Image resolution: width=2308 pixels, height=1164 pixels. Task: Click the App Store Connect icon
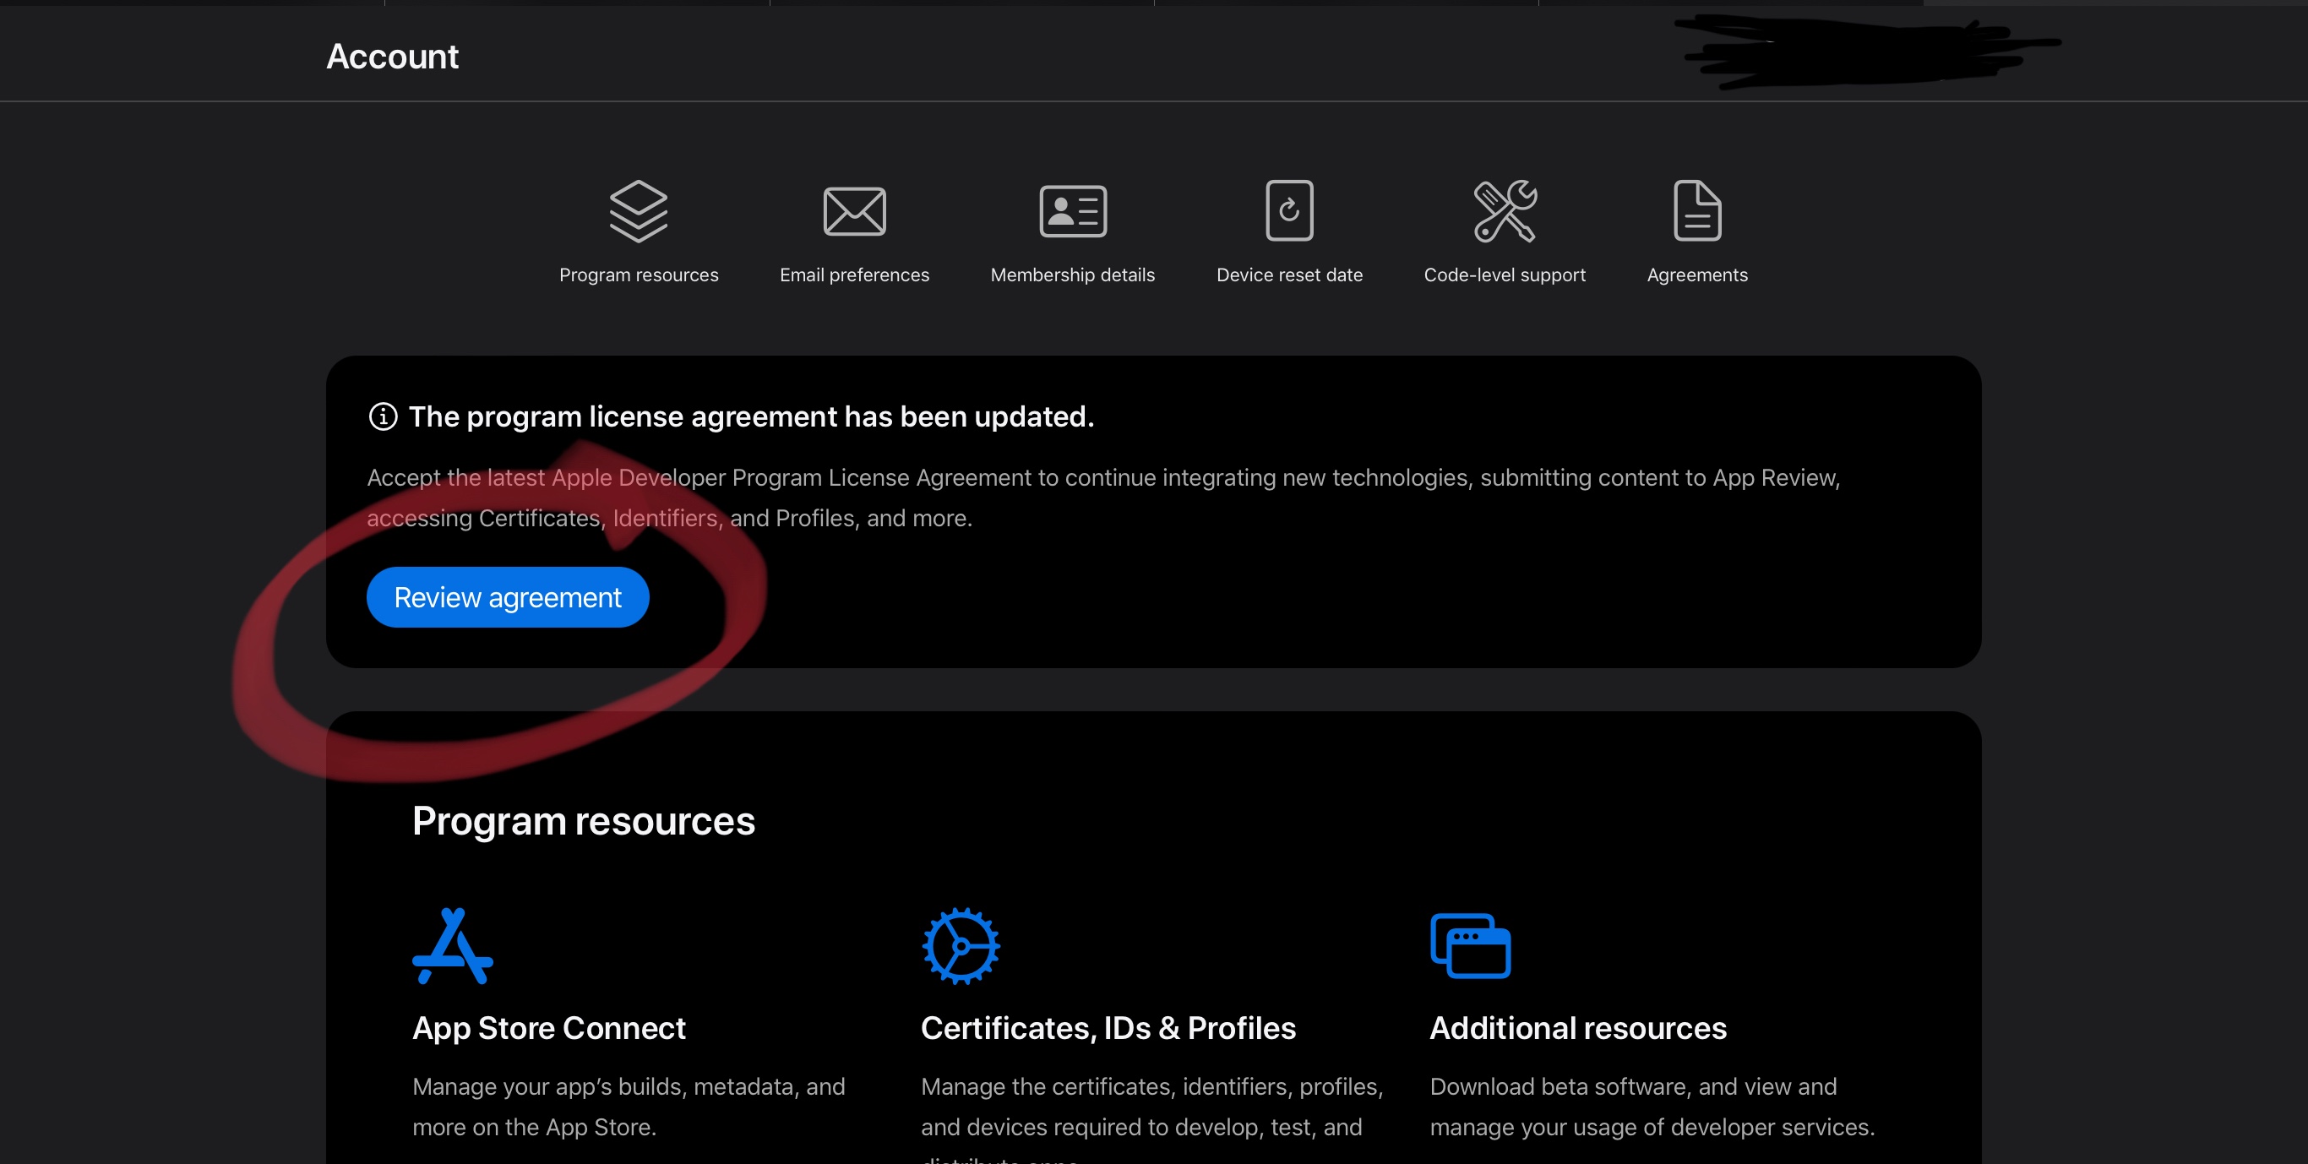(x=453, y=946)
